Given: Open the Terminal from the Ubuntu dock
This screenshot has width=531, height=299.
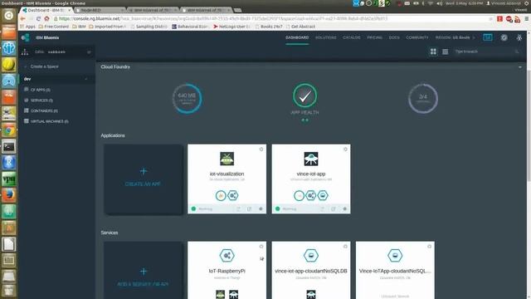Looking at the screenshot, I should pyautogui.click(x=9, y=146).
